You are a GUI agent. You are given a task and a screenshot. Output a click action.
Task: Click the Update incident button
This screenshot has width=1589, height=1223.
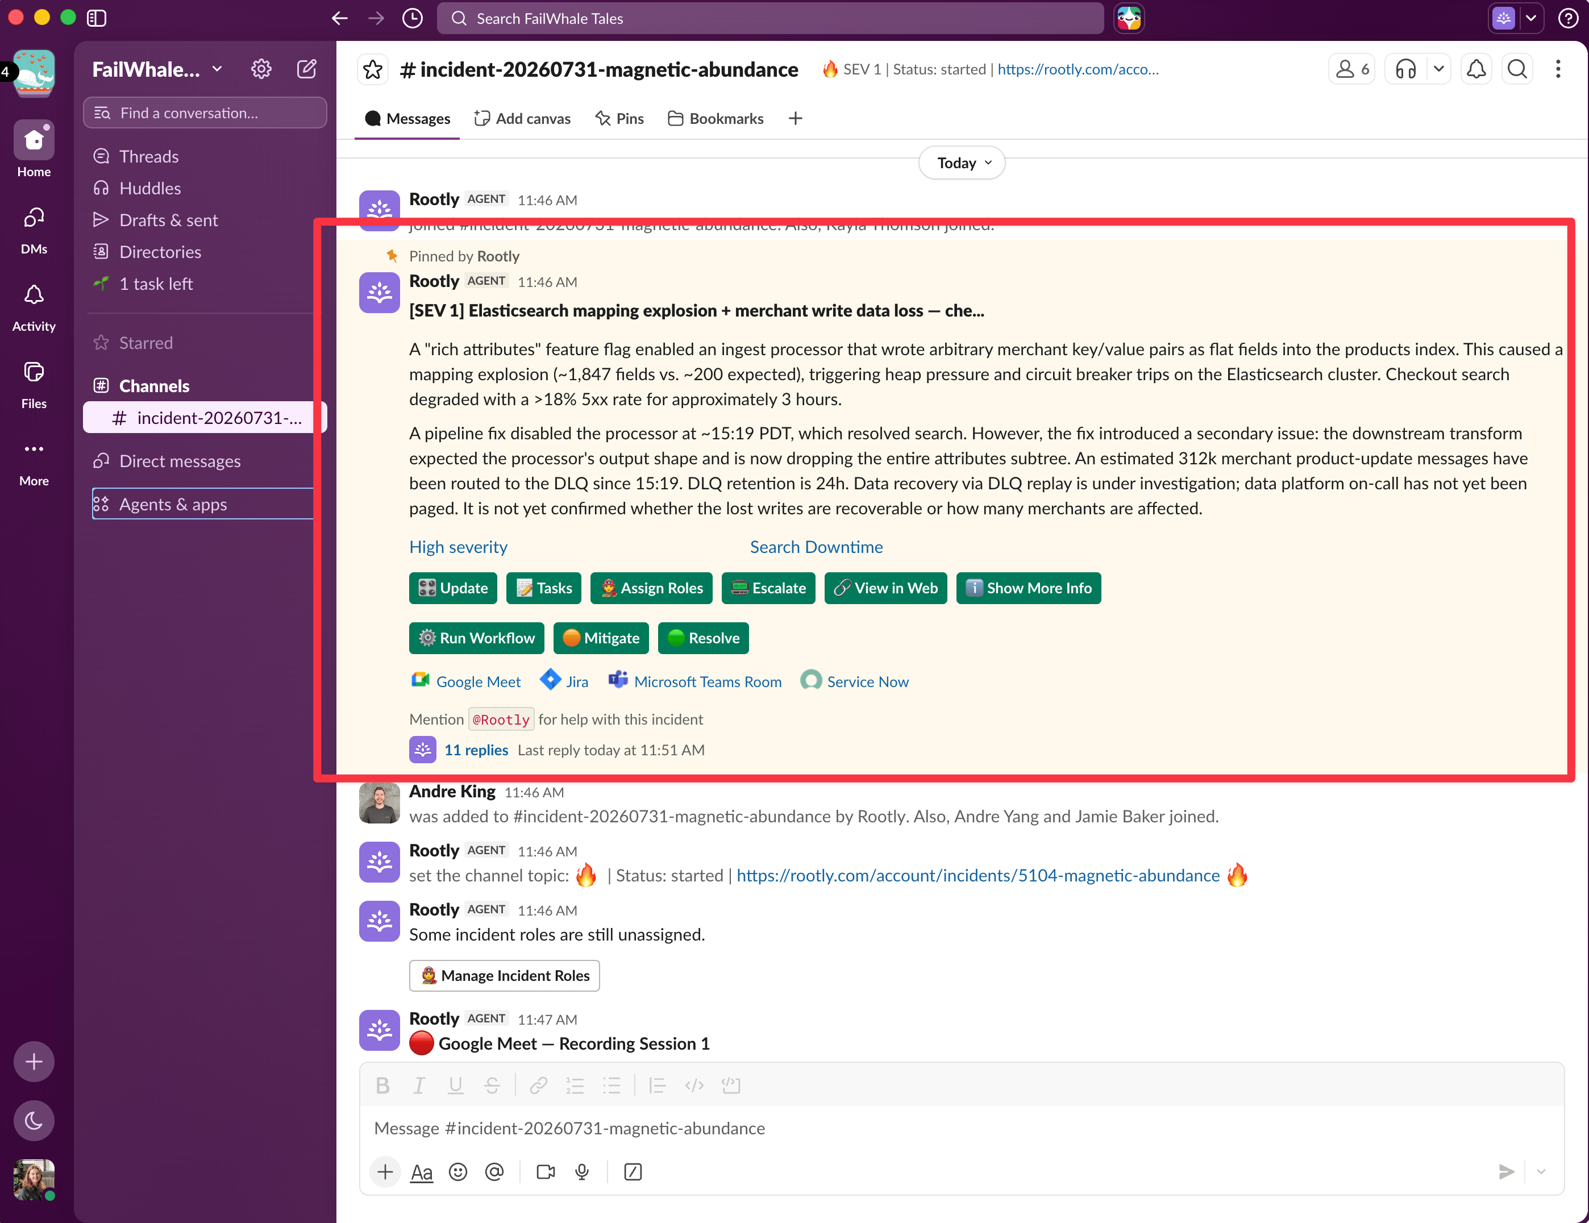(x=452, y=588)
